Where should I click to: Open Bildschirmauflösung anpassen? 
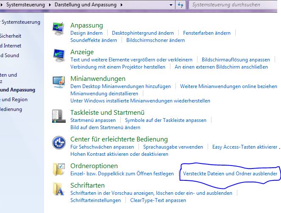(x=236, y=60)
